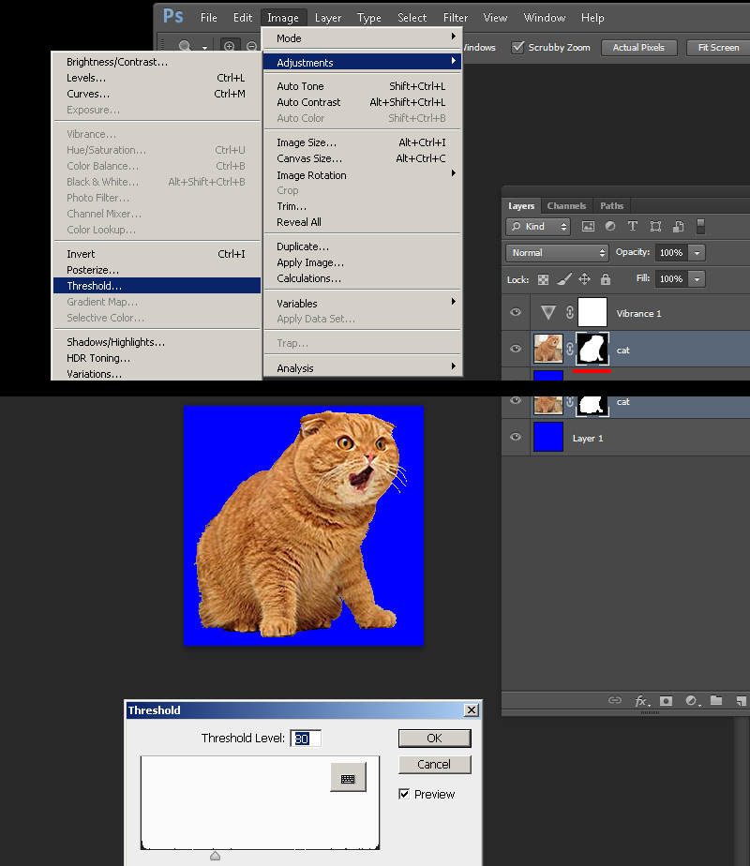Image resolution: width=750 pixels, height=866 pixels.
Task: Hide Layer 1 with eye icon
Action: 516,437
